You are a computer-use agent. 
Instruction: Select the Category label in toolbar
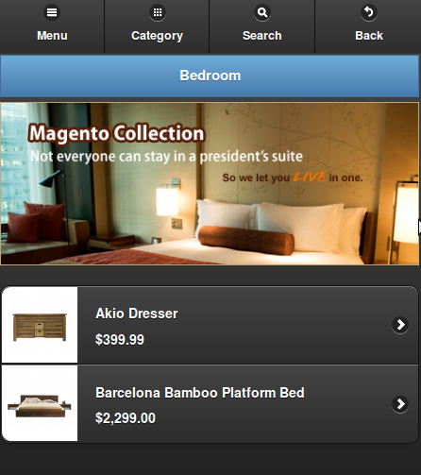click(x=157, y=36)
